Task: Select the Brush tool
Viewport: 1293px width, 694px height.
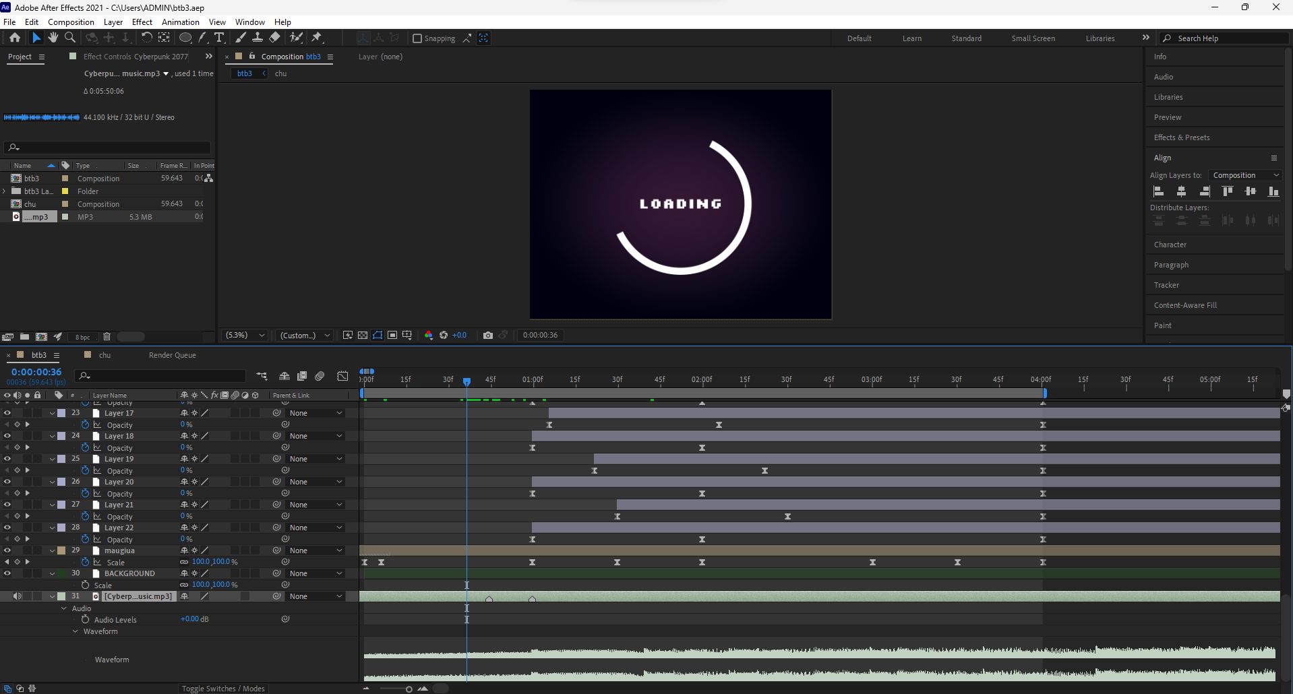Action: [x=240, y=38]
